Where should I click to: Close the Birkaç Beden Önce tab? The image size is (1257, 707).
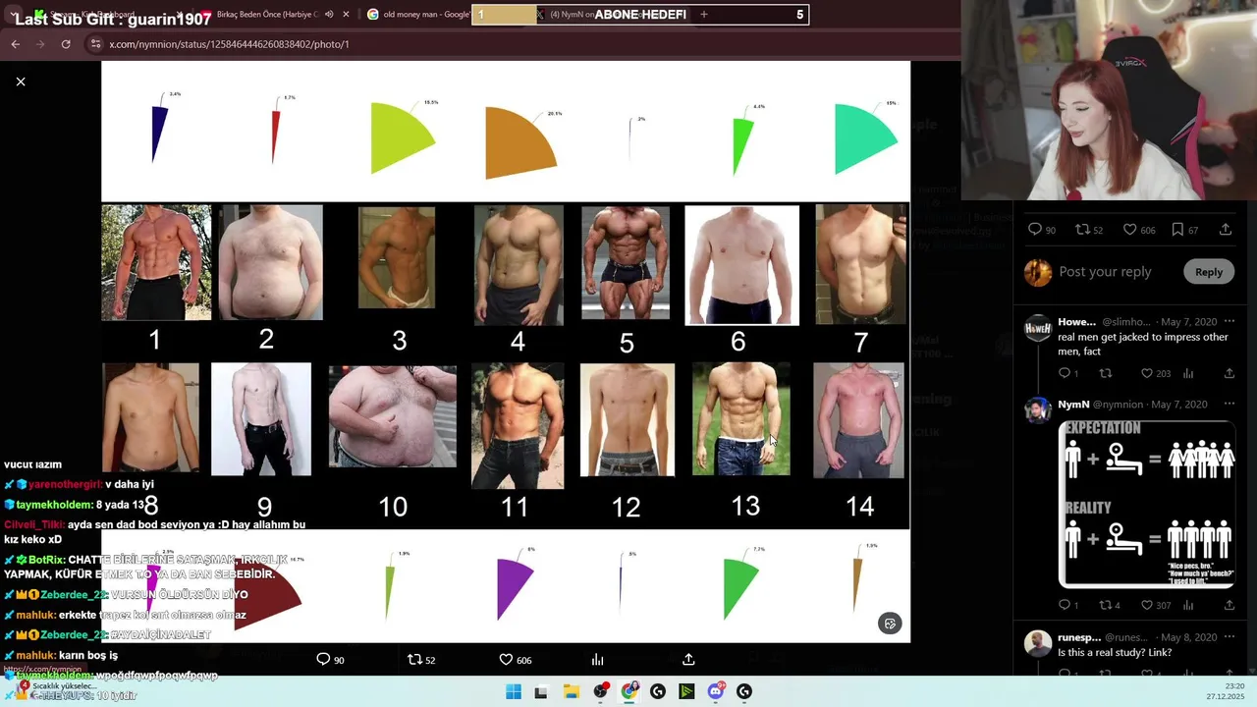click(x=346, y=15)
